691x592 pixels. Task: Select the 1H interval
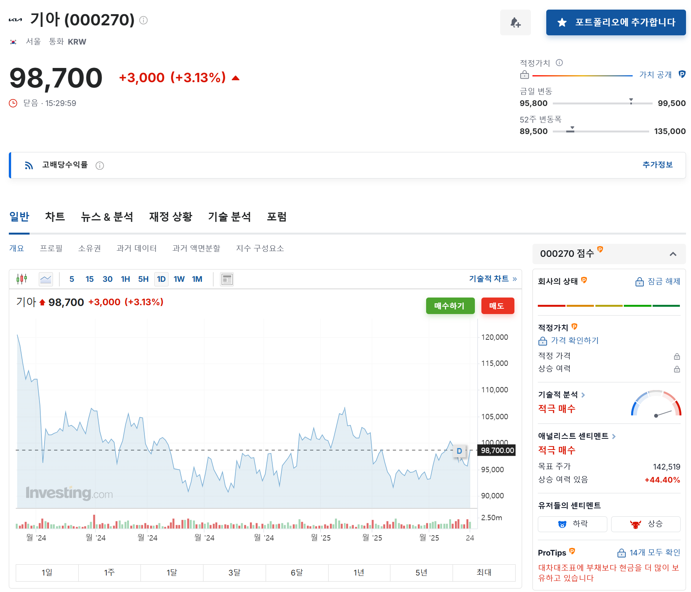click(126, 279)
